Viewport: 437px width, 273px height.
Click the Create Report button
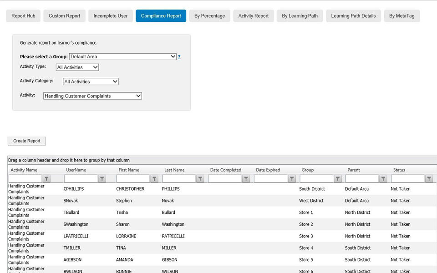click(x=27, y=141)
